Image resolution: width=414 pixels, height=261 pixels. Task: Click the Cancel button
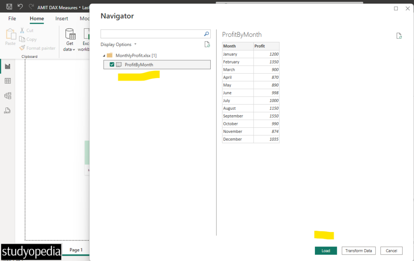pyautogui.click(x=391, y=251)
